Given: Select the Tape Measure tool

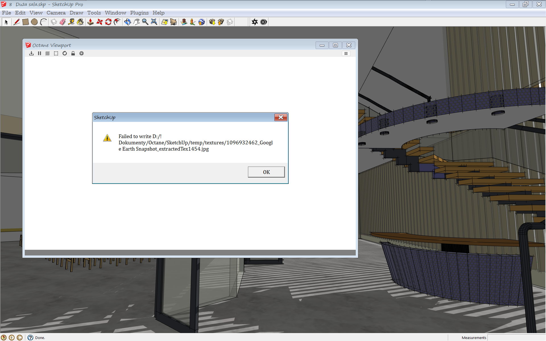Looking at the screenshot, I should pos(71,22).
